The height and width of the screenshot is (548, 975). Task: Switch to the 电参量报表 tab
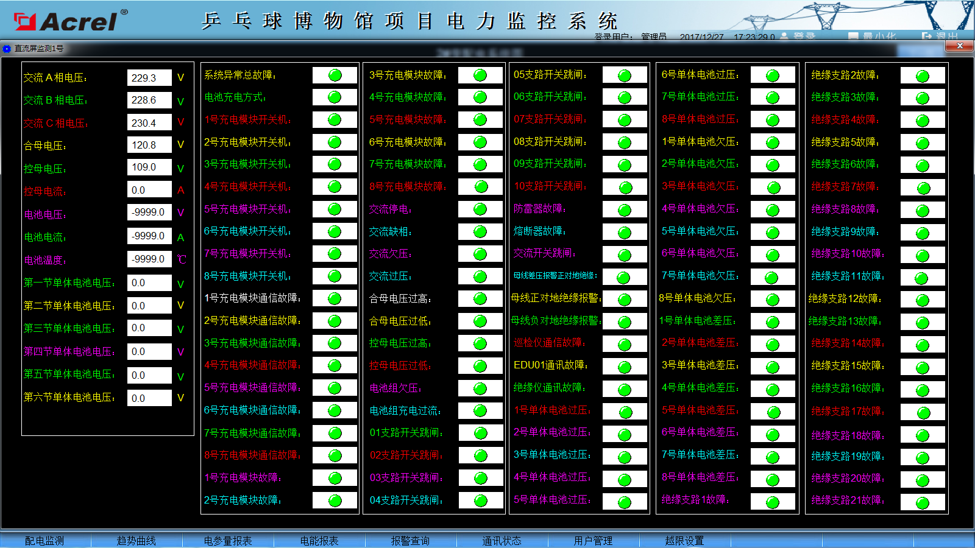tap(228, 541)
